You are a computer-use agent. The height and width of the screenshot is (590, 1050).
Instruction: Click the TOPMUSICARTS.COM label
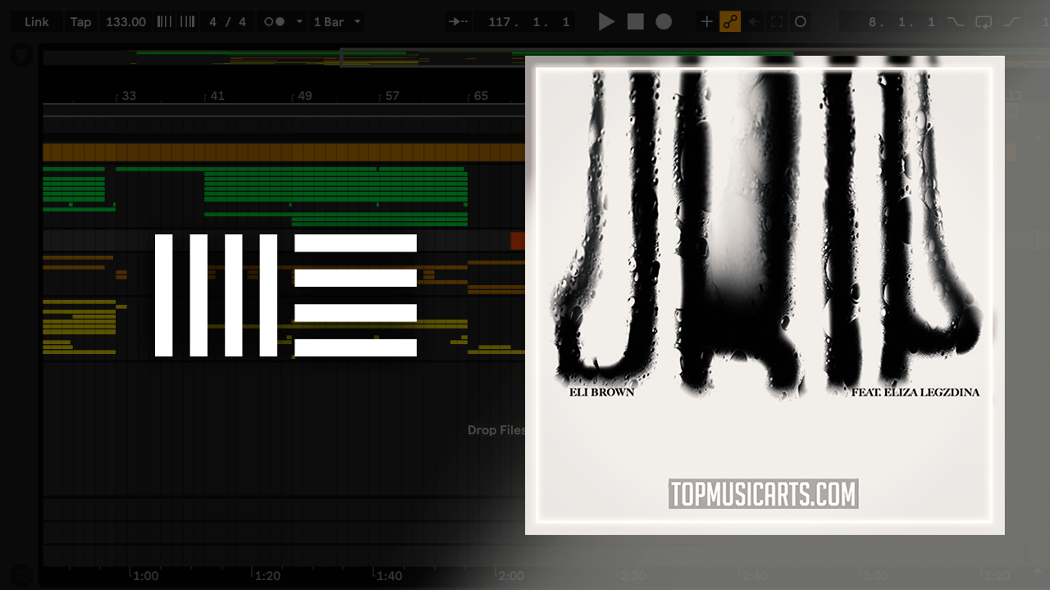click(x=763, y=494)
